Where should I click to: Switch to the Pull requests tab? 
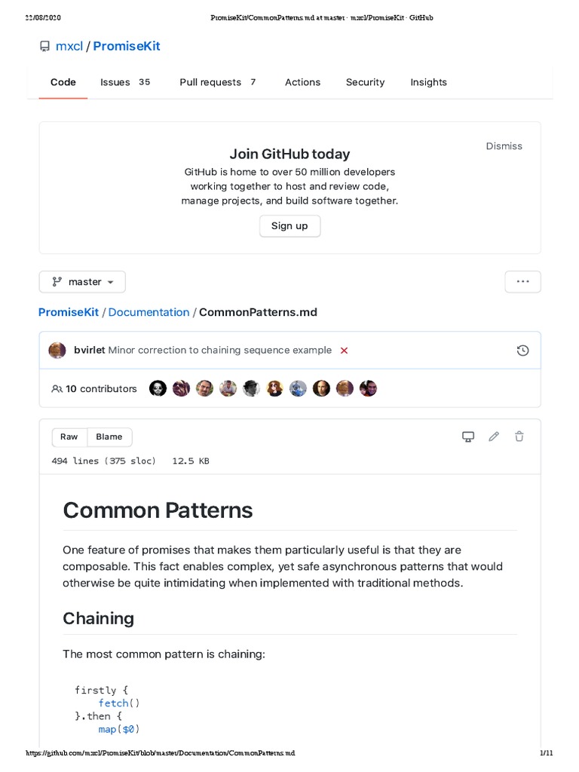tap(210, 82)
